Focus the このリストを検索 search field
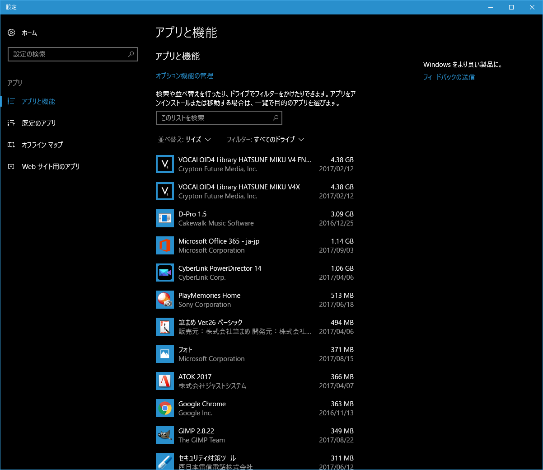 point(219,118)
